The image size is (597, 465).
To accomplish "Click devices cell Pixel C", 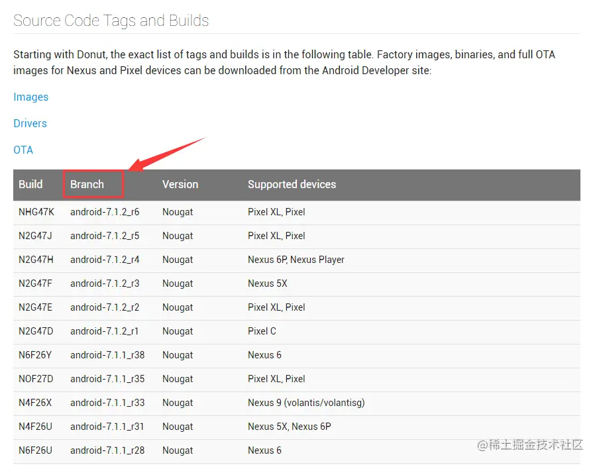I will 262,331.
